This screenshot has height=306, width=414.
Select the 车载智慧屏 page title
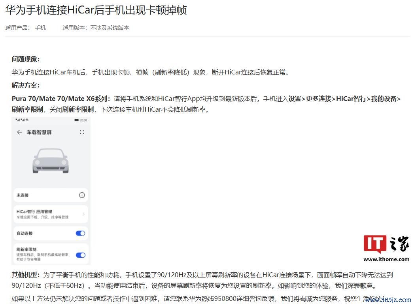[x=39, y=132]
